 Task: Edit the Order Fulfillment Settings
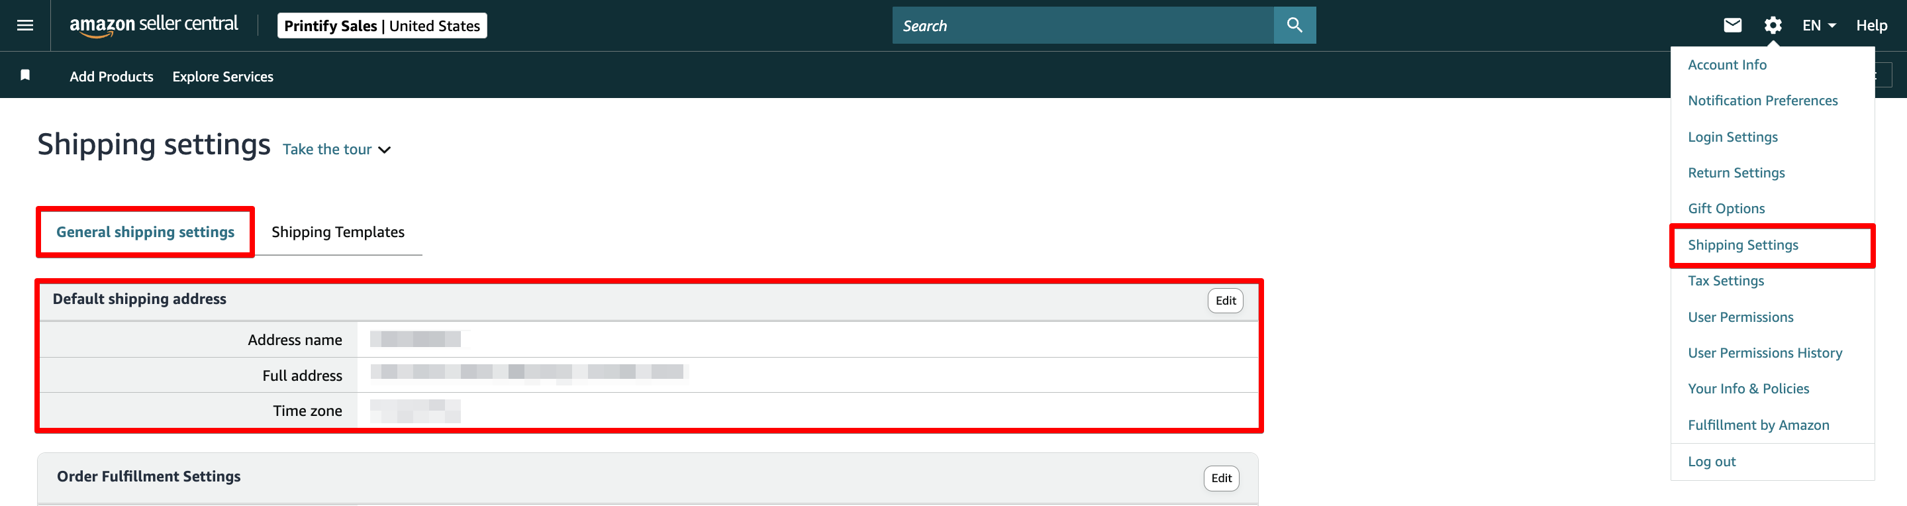[x=1221, y=479]
